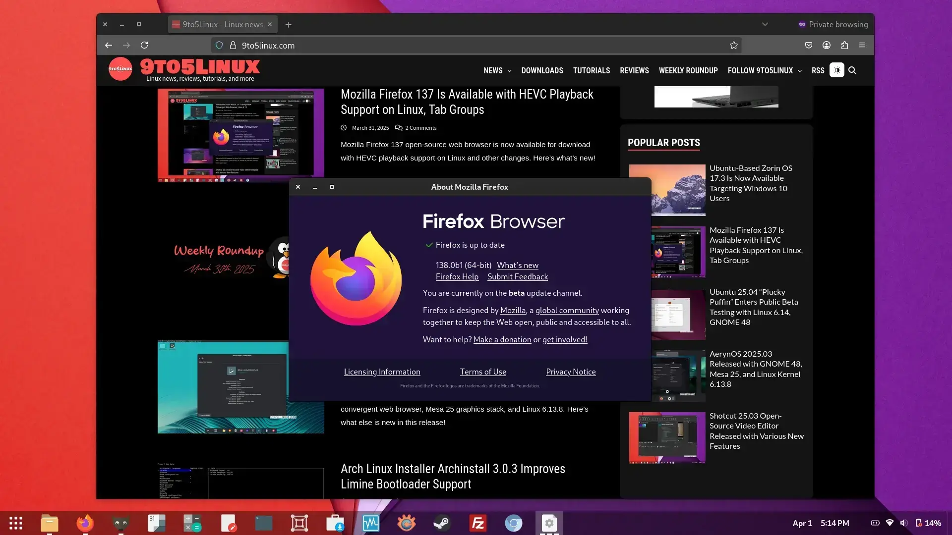Viewport: 952px width, 535px height.
Task: Open the RSS menu item
Action: pos(818,70)
